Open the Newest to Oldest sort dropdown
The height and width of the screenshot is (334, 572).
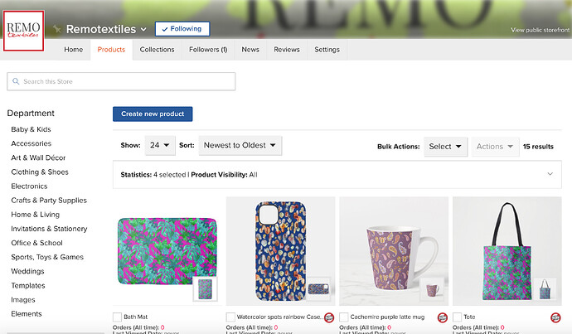[240, 145]
